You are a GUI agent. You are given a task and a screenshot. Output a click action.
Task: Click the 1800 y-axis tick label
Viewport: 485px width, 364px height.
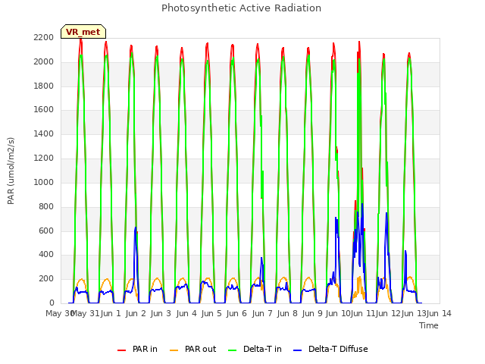tap(44, 86)
